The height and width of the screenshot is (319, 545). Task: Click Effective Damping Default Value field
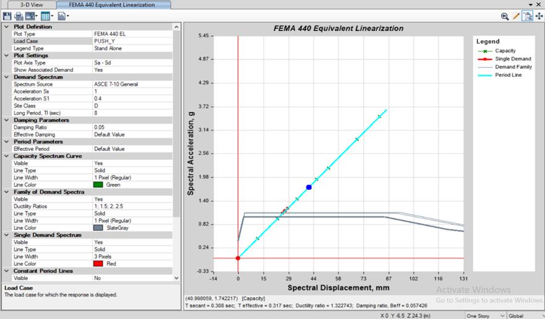(x=132, y=135)
